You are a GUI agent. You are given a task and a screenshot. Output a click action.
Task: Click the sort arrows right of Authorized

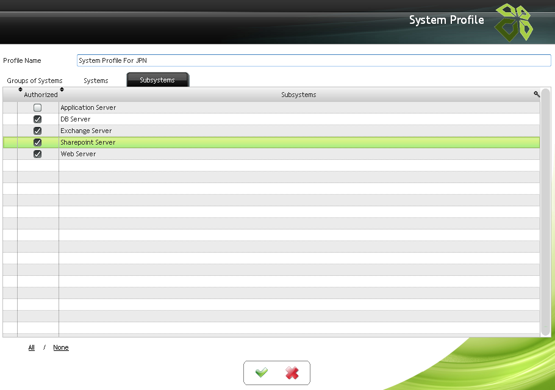62,90
